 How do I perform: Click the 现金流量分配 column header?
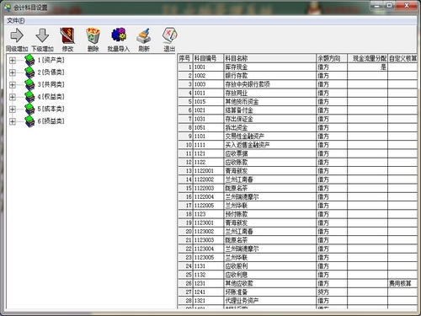coord(367,58)
